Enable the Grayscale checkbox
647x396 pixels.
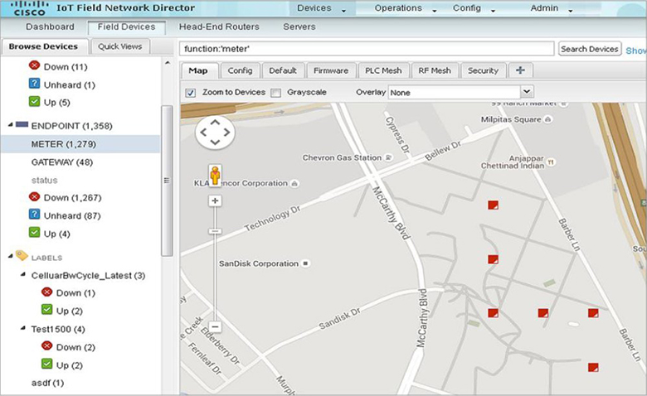tap(276, 92)
